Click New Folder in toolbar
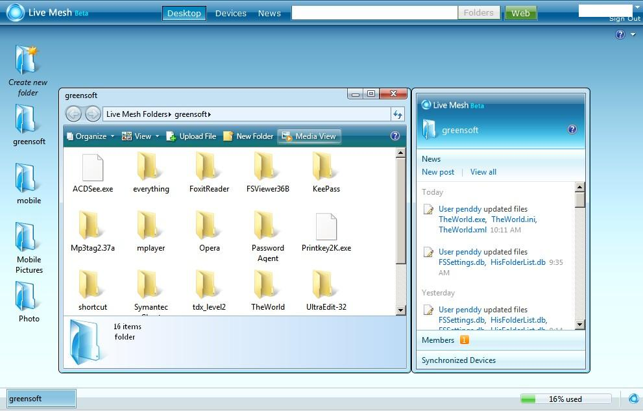Viewport: 643px width, 411px height. [249, 136]
